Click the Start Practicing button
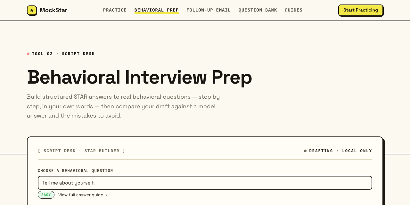The image size is (410, 205). [361, 10]
